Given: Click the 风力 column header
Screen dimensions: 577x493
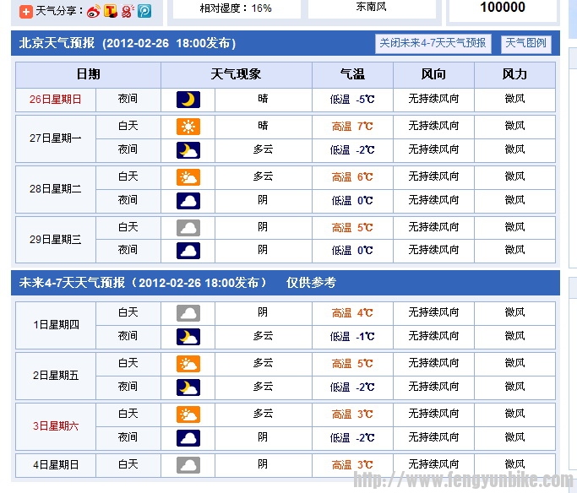Looking at the screenshot, I should 514,74.
